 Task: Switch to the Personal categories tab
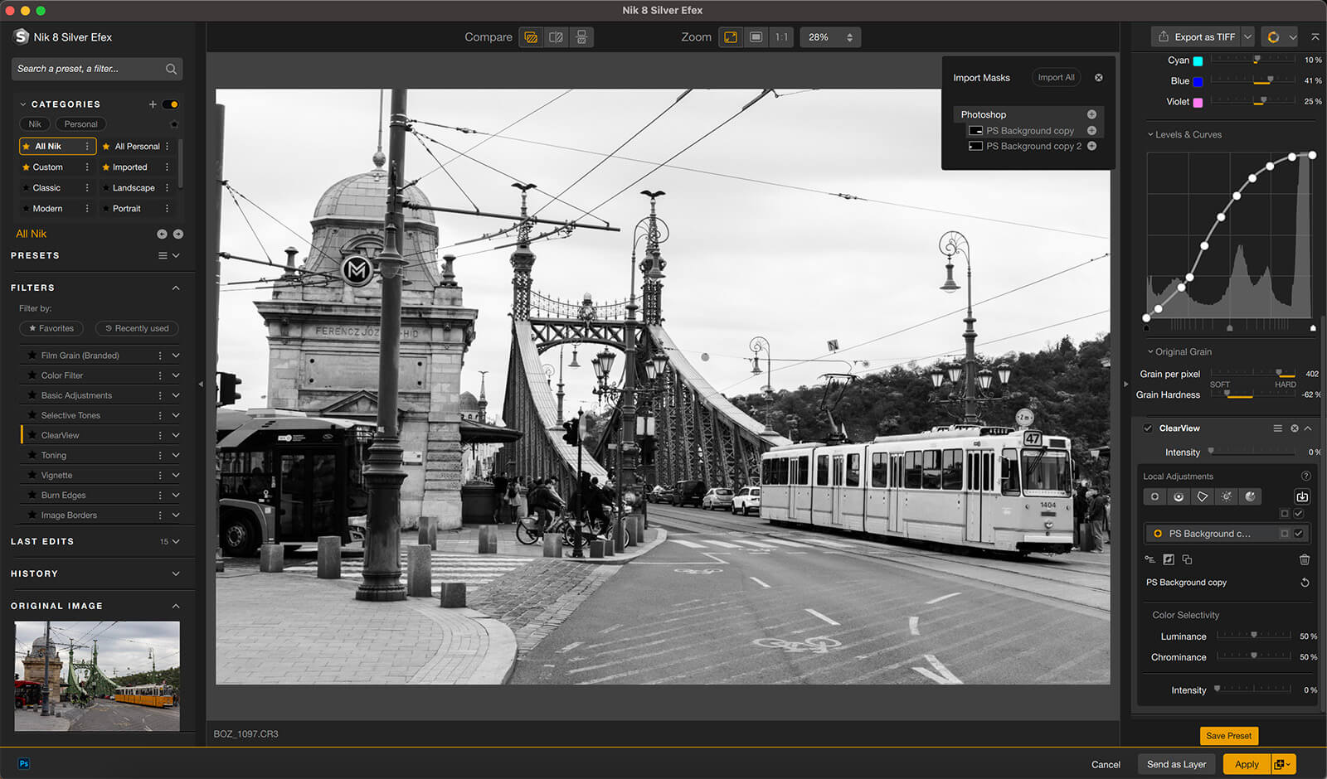80,124
